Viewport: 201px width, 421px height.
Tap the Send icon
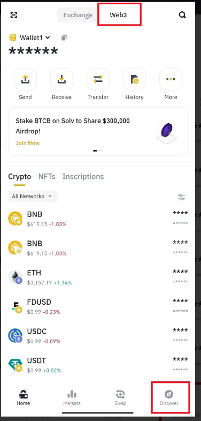click(x=25, y=79)
